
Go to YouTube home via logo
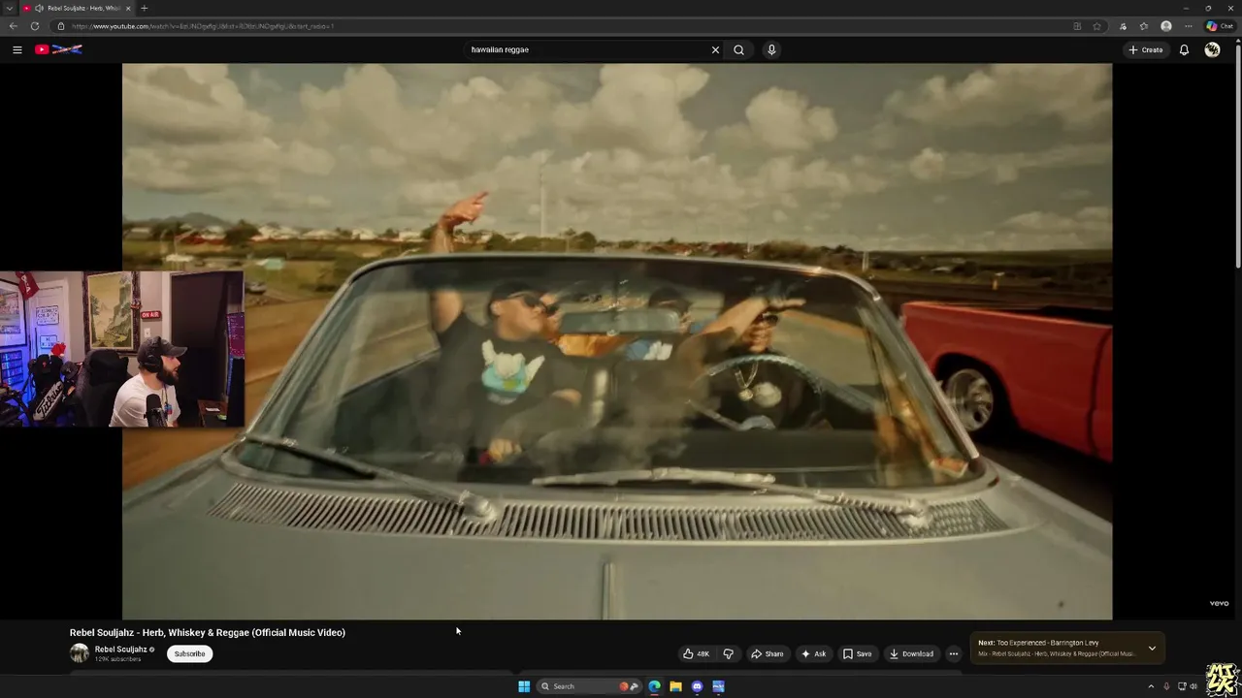[x=58, y=49]
